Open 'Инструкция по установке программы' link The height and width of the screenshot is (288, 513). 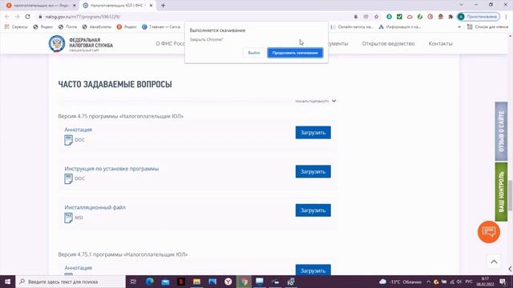(111, 169)
